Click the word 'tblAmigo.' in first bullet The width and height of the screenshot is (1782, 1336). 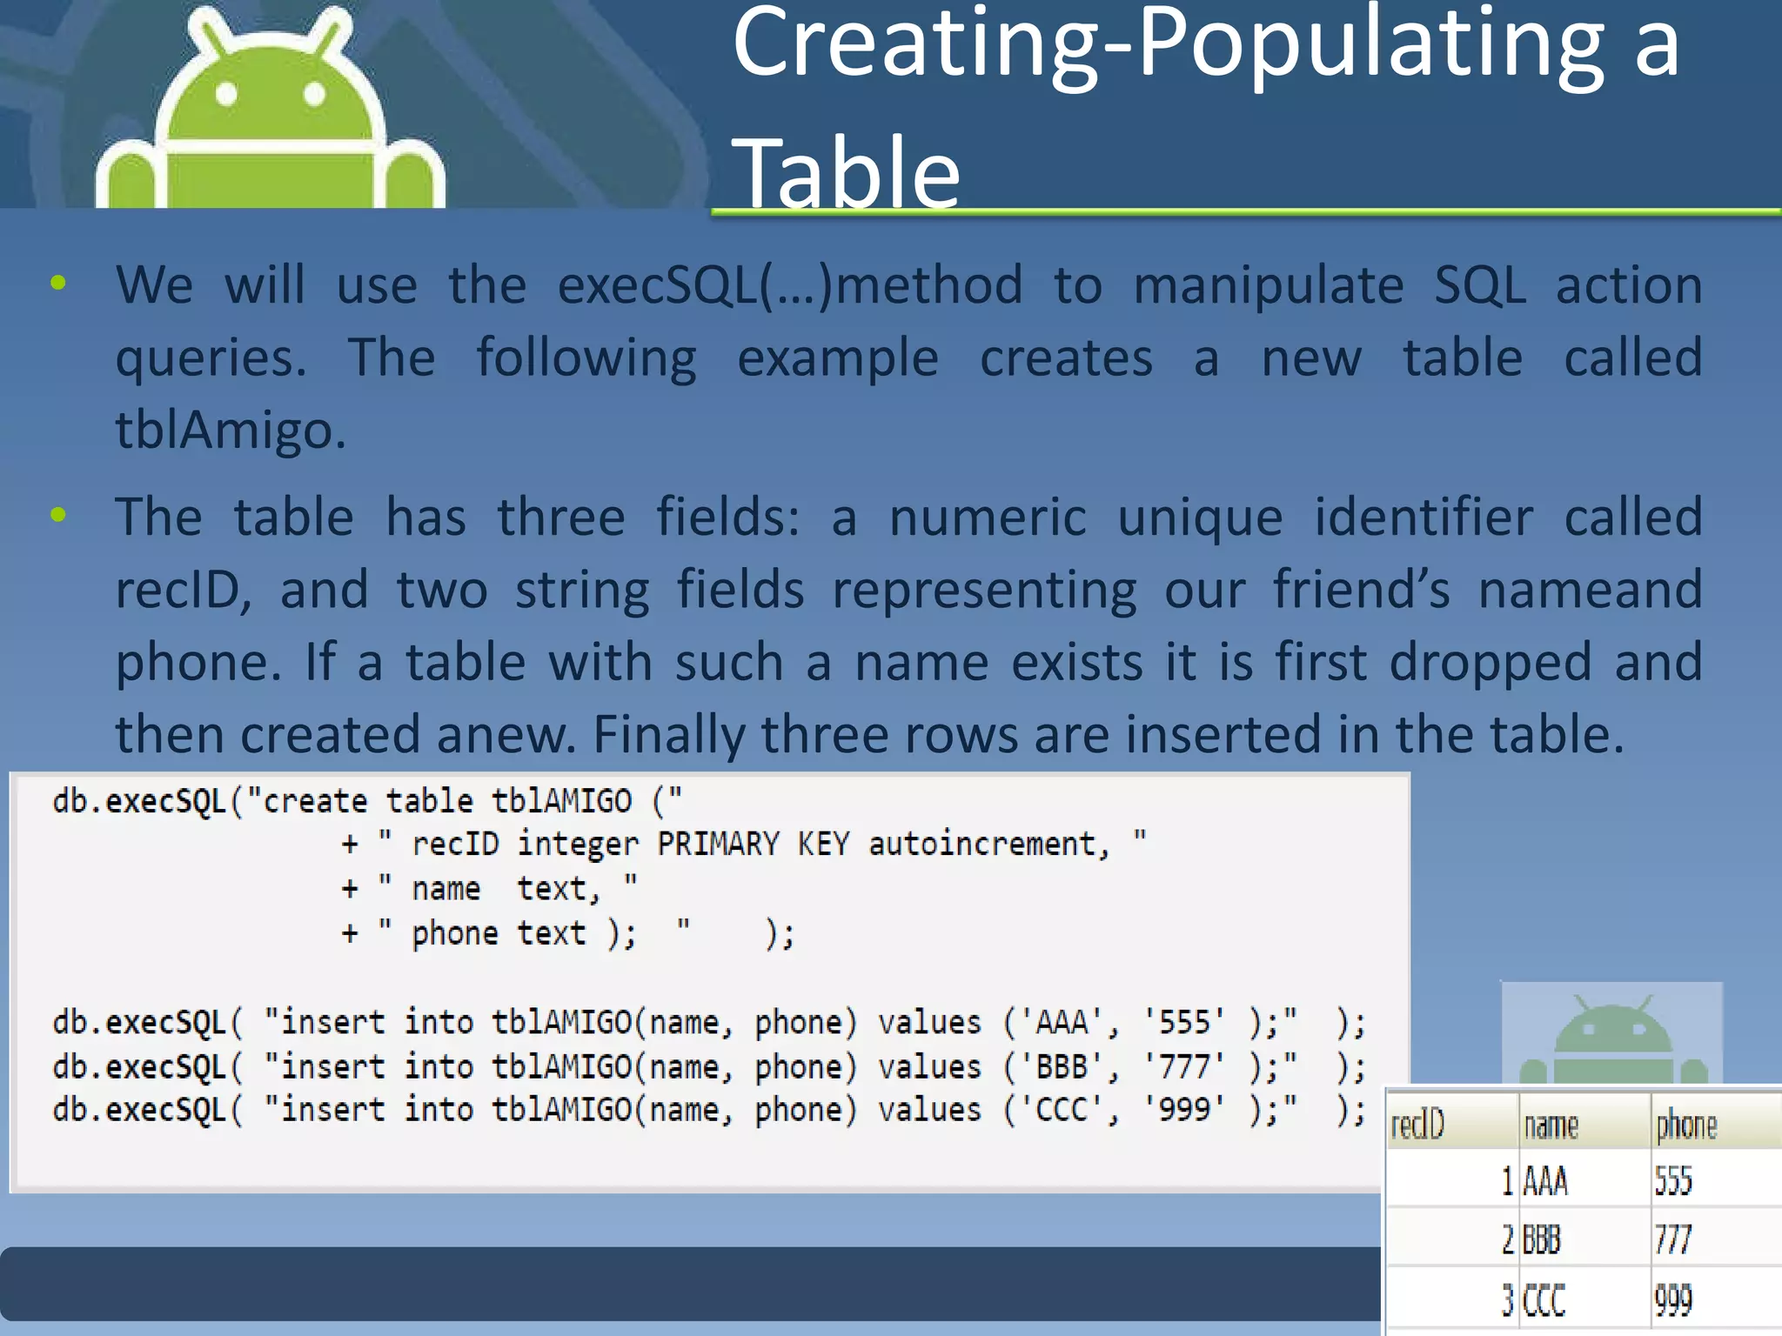pos(231,430)
